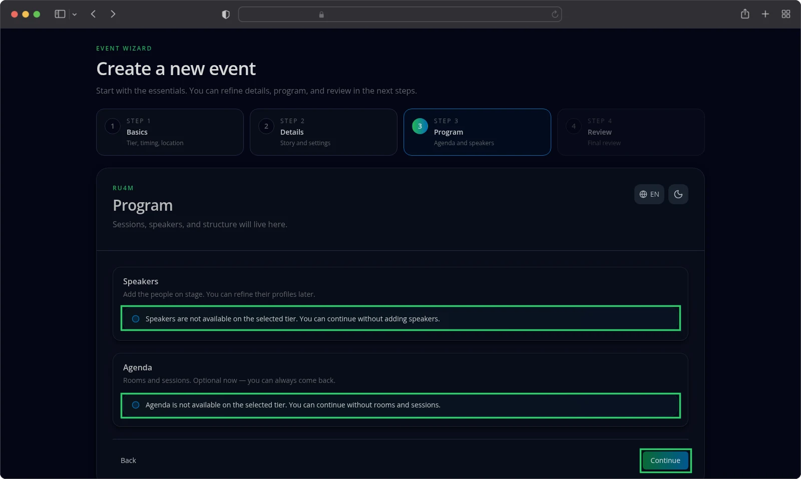801x479 pixels.
Task: Reload the page with the refresh icon
Action: coord(555,15)
